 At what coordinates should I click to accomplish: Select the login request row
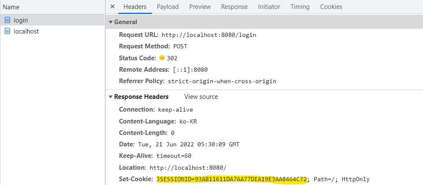(x=52, y=20)
